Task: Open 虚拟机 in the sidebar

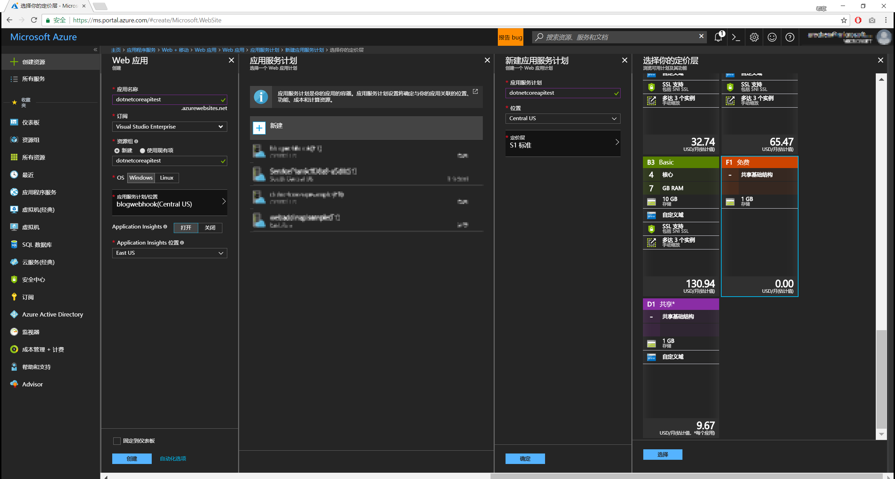Action: click(x=31, y=227)
